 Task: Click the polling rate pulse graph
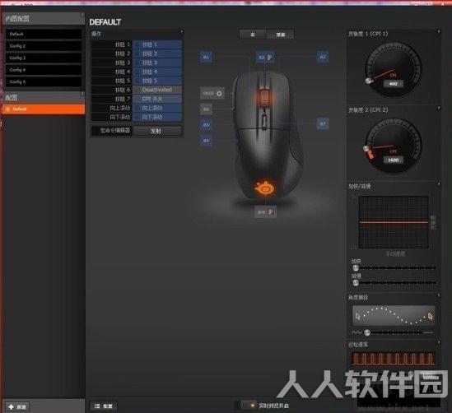[x=394, y=359]
